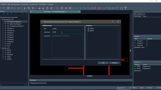The image size is (161, 90).
Task: Click the scissors (cut) icon
Action: click(x=25, y=8)
